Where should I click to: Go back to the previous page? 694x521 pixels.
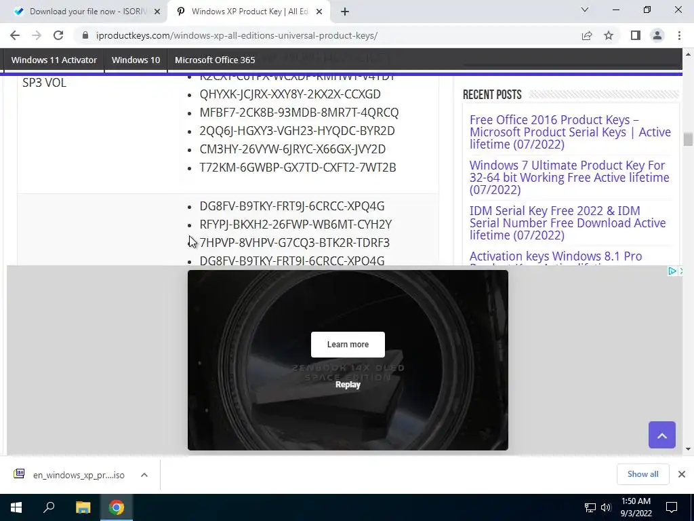pos(15,35)
